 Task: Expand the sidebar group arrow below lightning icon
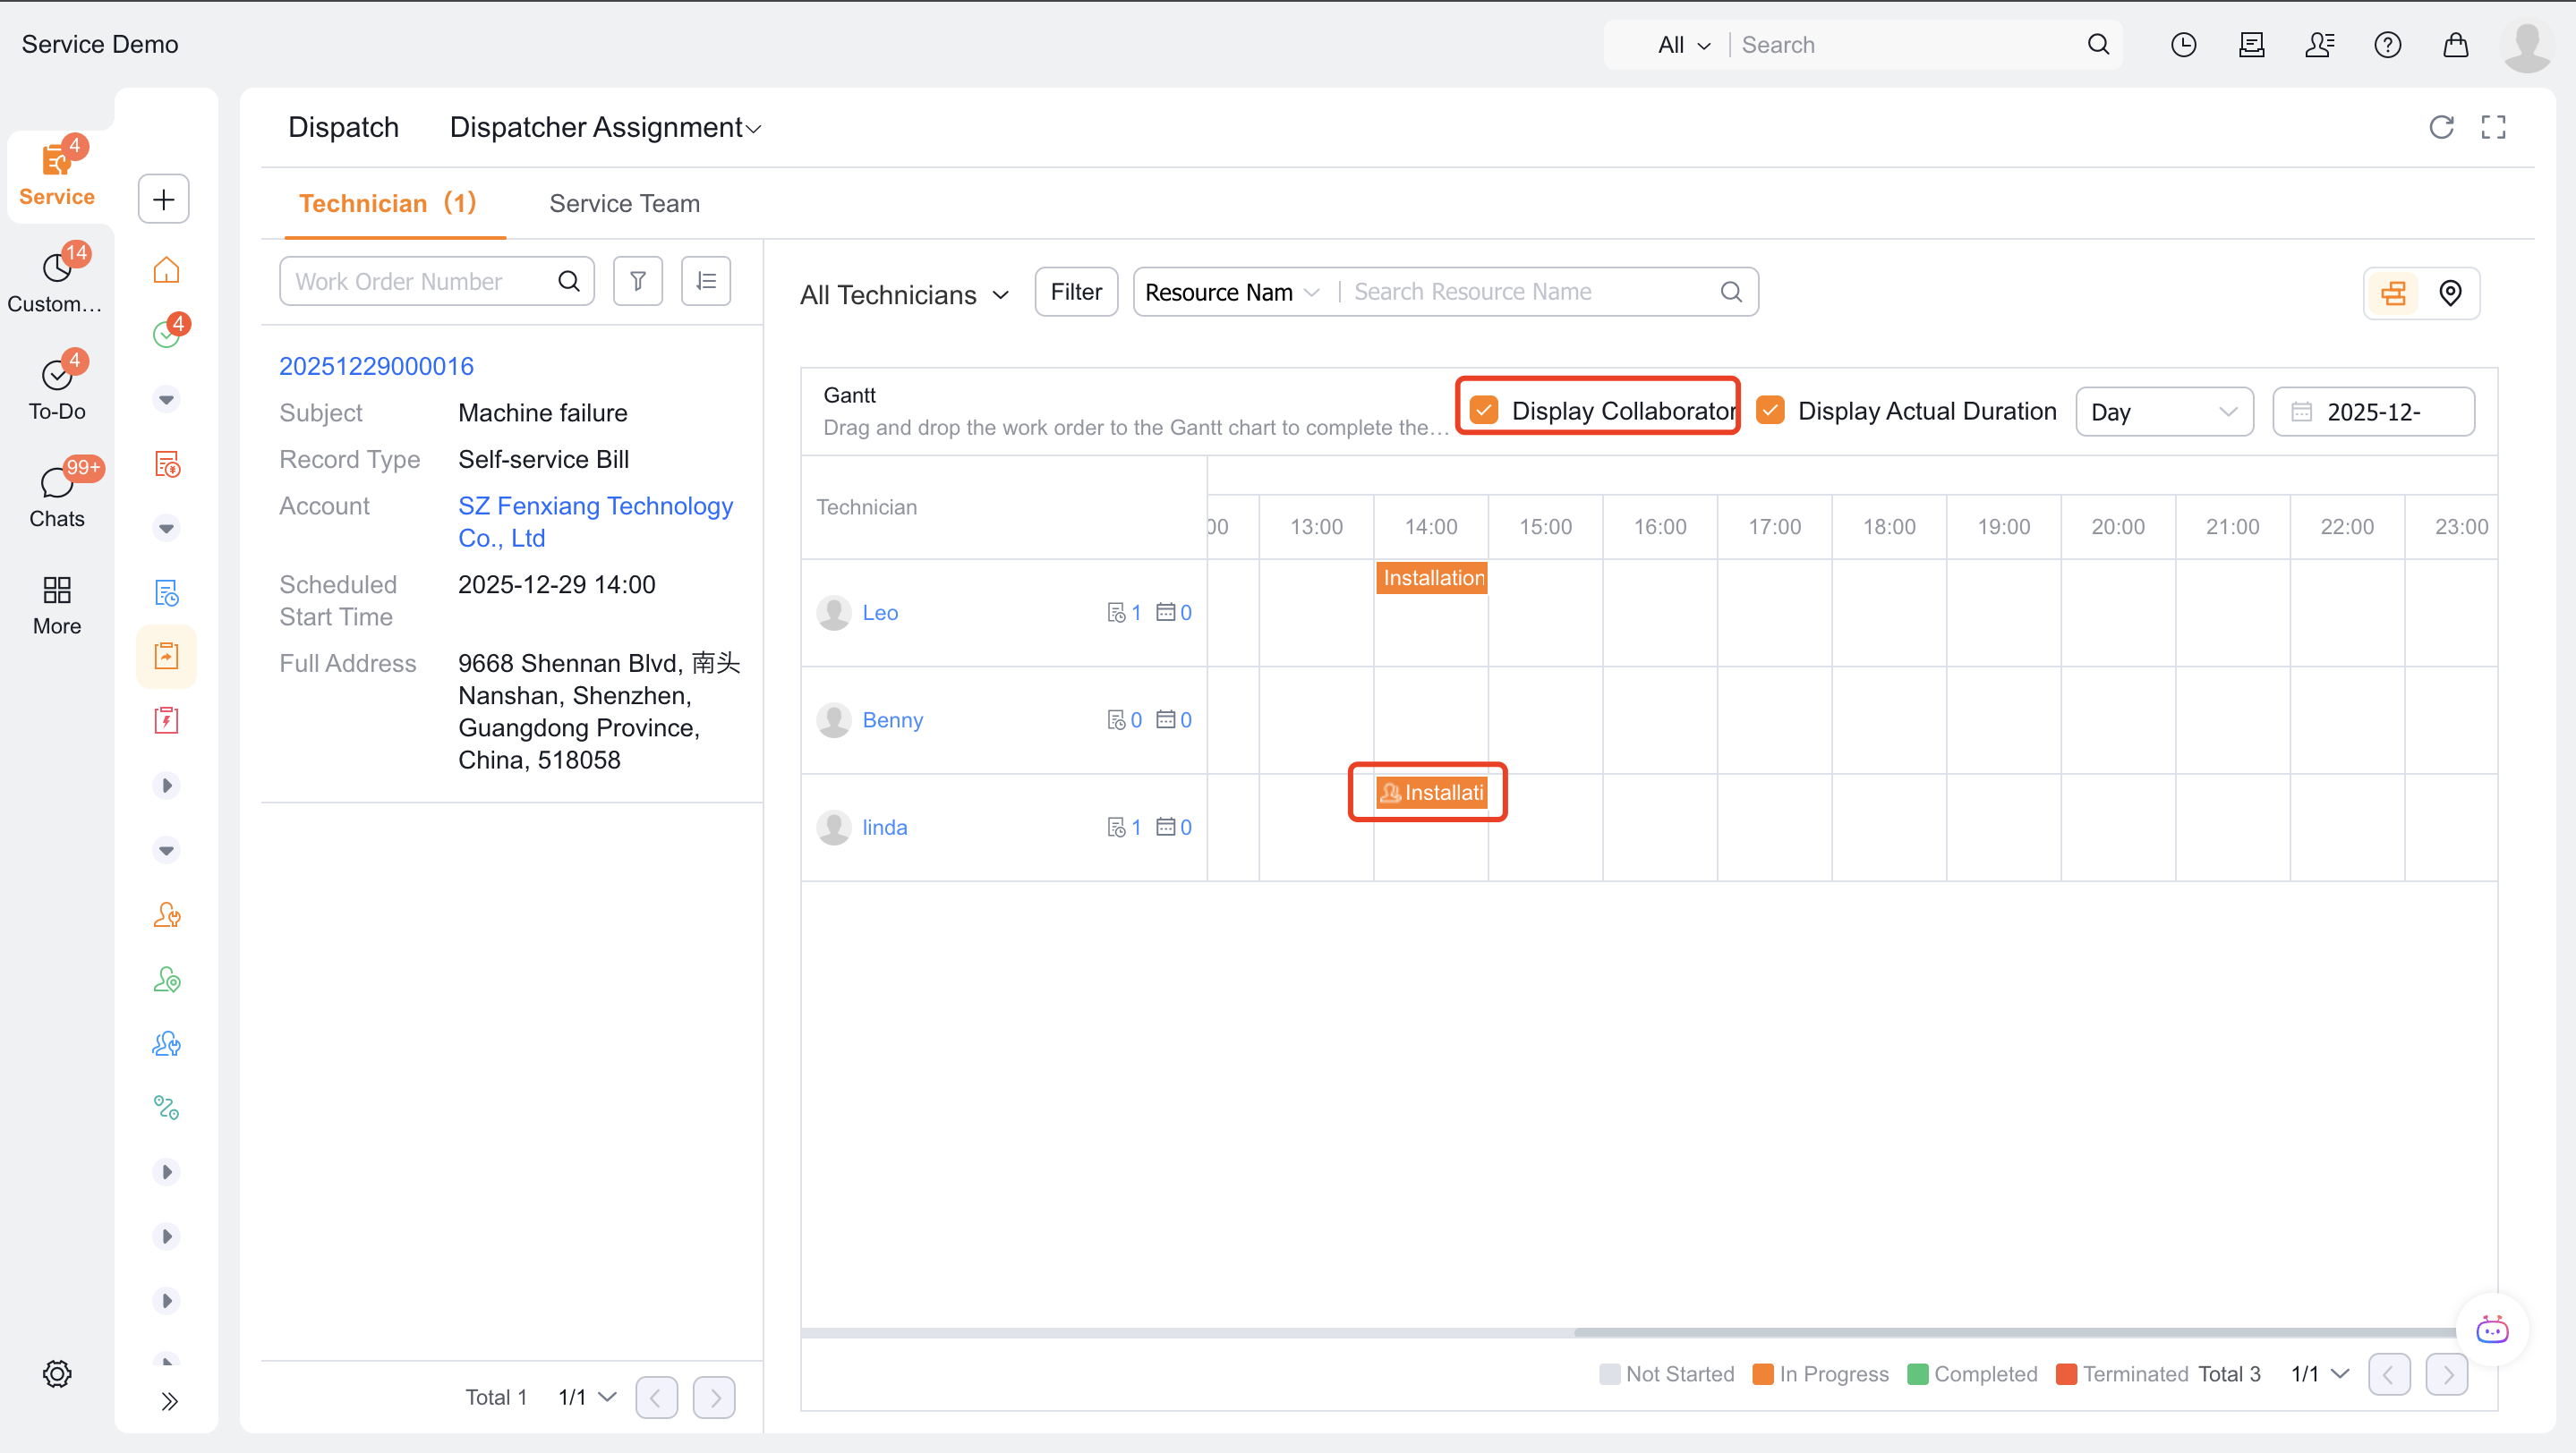[166, 786]
